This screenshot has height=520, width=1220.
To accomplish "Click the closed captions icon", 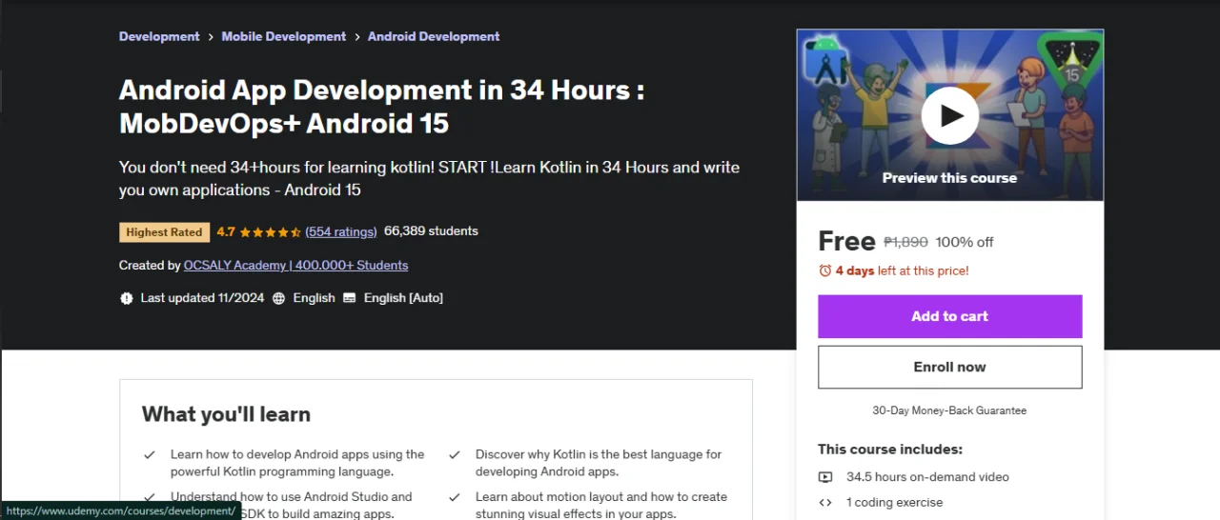I will click(350, 298).
